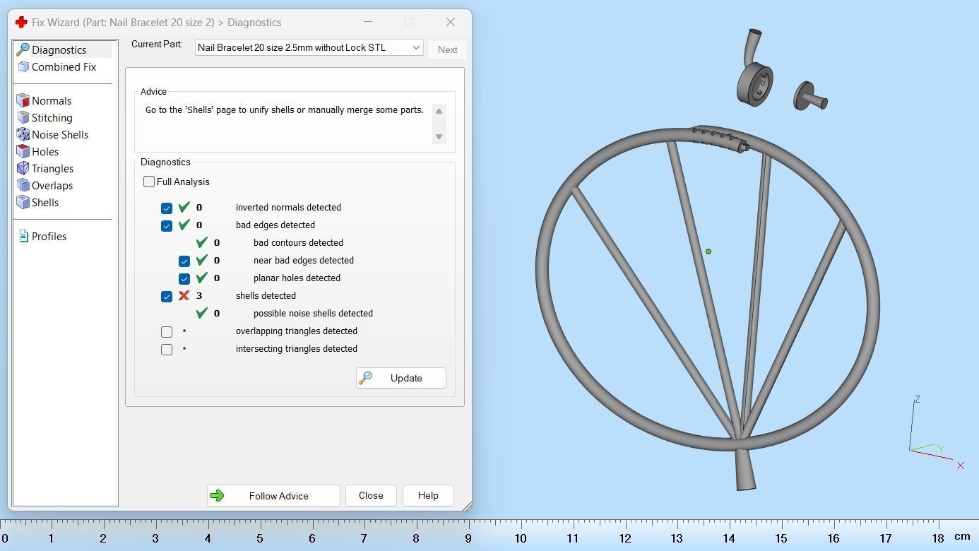The image size is (979, 551).
Task: Click the Help button
Action: [428, 496]
